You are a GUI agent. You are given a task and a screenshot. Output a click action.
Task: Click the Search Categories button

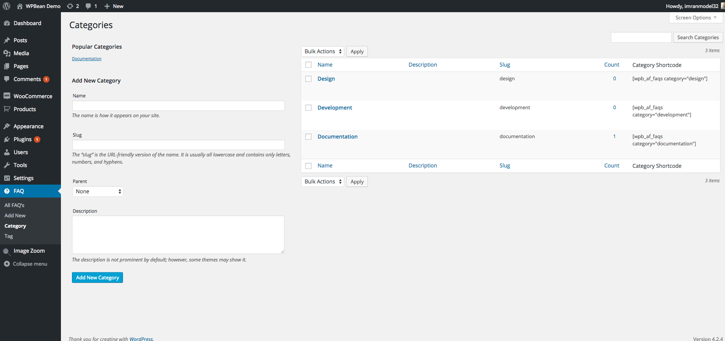point(698,37)
